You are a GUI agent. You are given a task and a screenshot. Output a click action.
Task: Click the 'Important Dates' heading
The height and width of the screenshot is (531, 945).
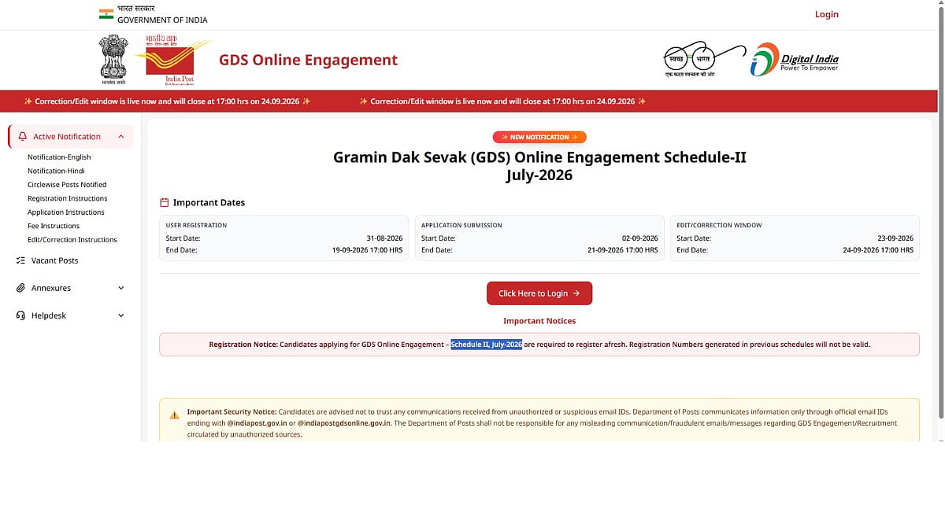click(209, 203)
